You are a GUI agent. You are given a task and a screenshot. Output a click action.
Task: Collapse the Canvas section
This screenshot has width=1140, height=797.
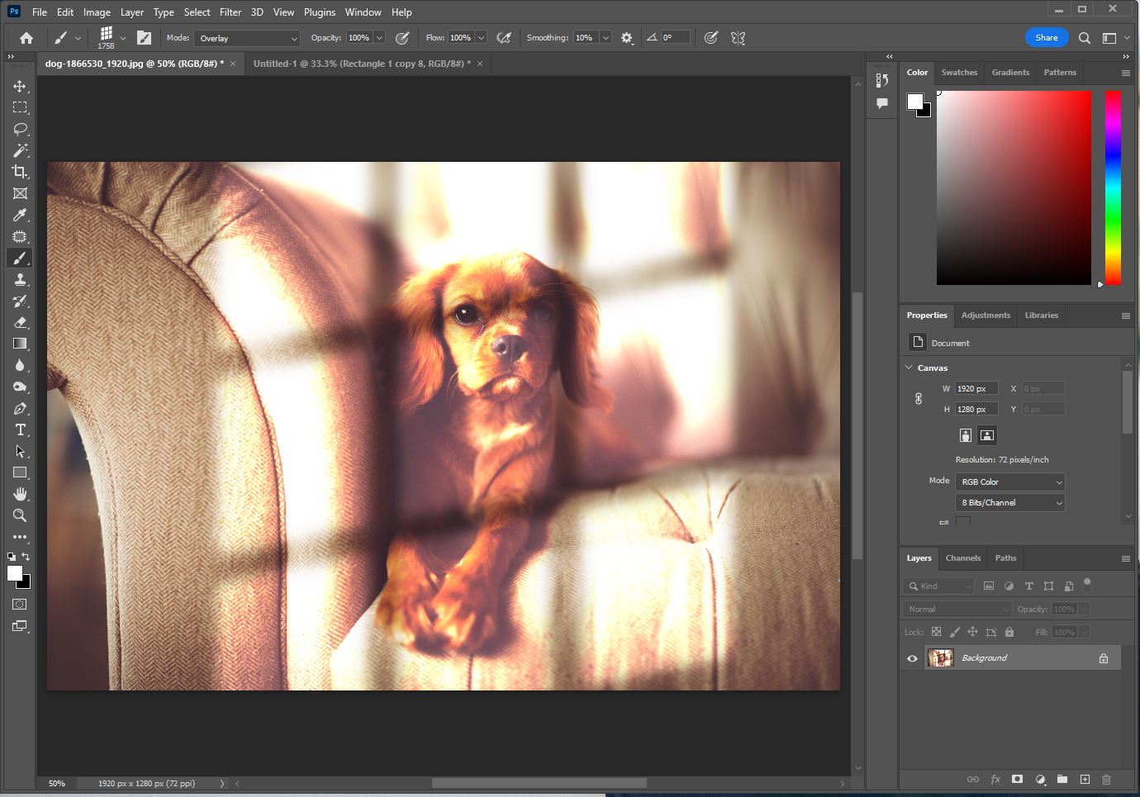[x=910, y=368]
